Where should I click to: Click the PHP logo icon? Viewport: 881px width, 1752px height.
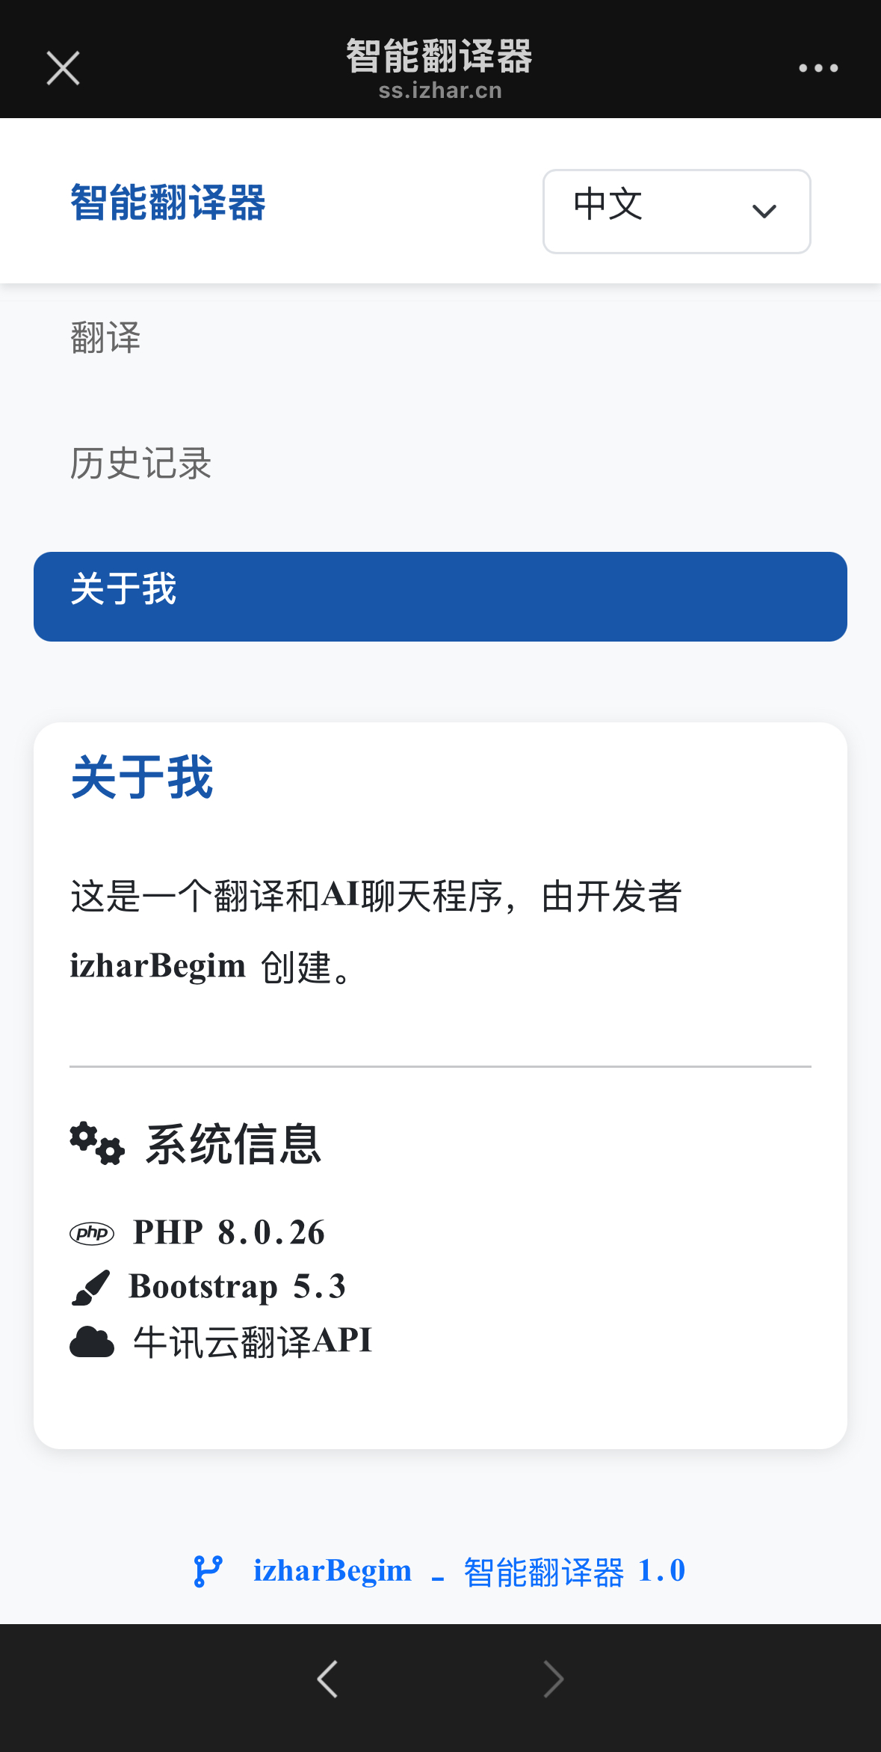(x=91, y=1233)
